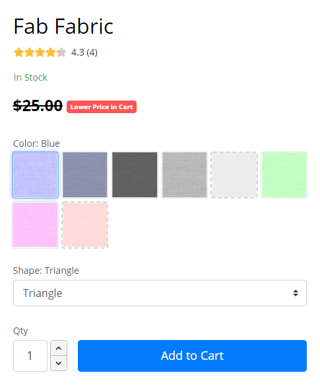Open the Shape dropdown showing Triangle
Viewport: 320px width, 385px height.
(160, 293)
